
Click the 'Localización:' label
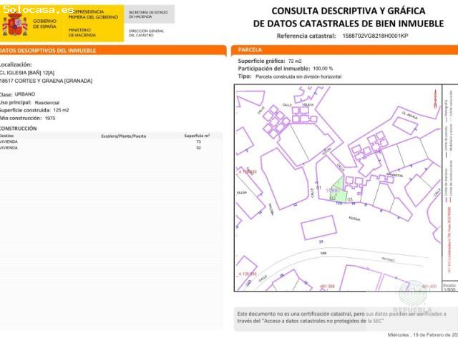(x=16, y=64)
